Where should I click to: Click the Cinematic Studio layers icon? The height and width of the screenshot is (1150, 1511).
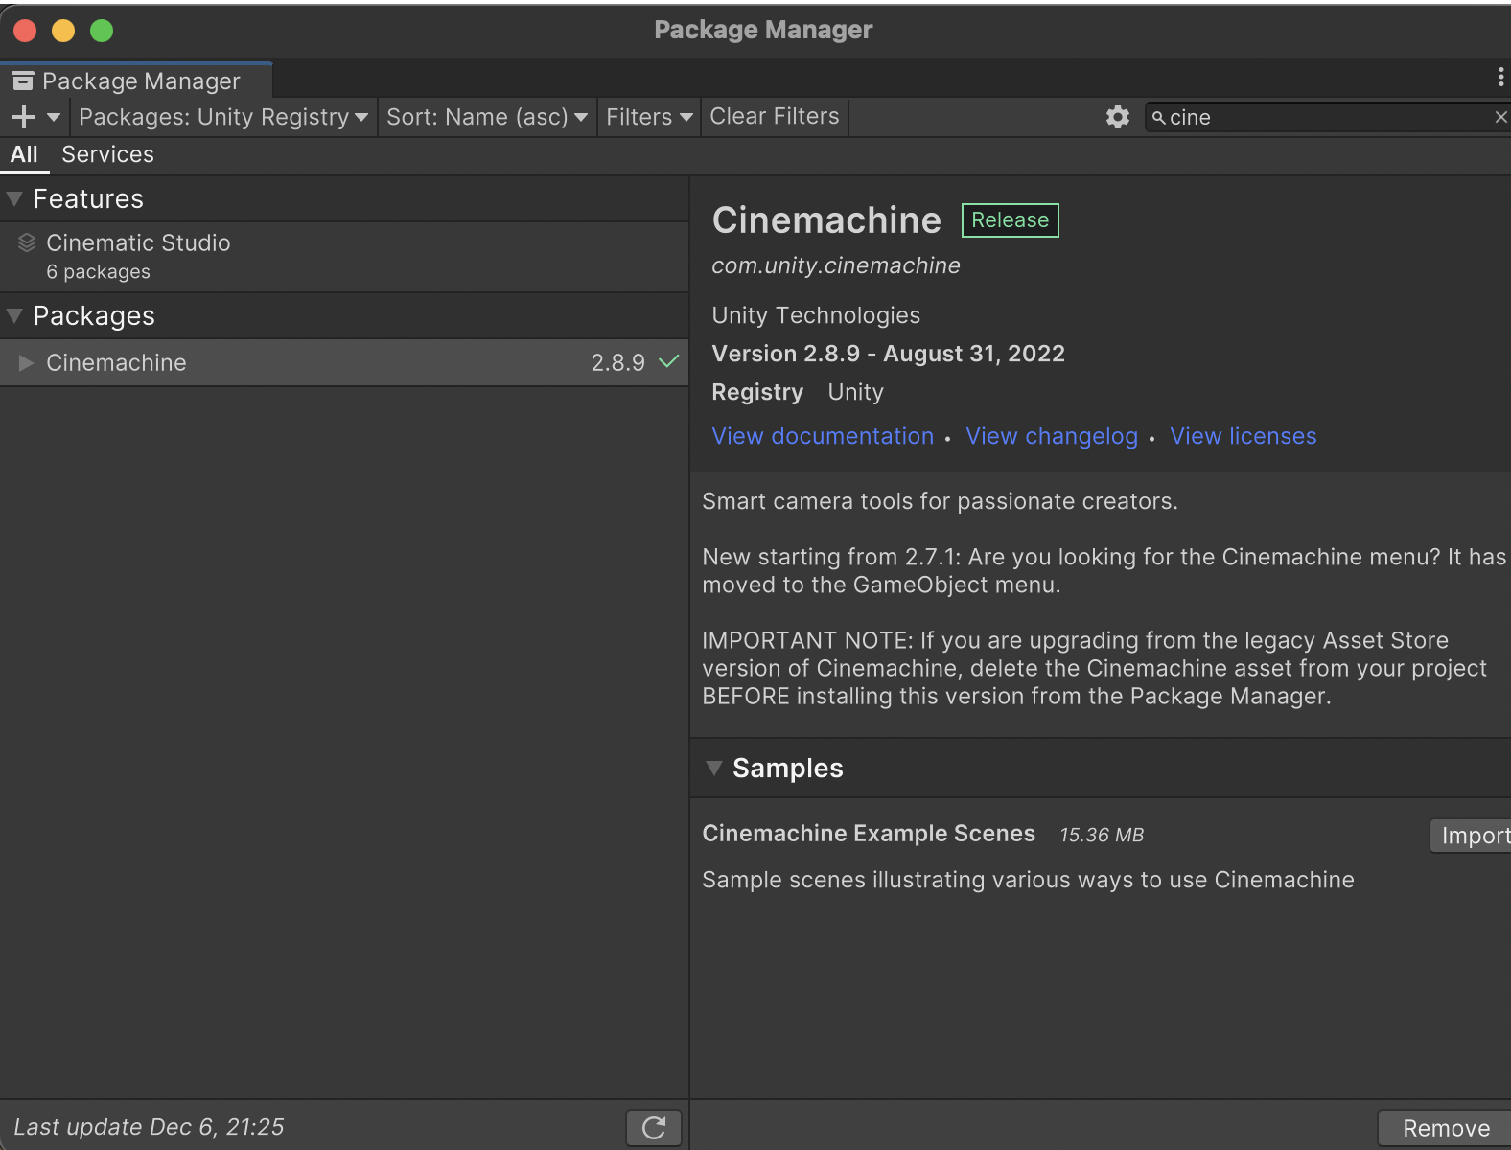pos(27,242)
